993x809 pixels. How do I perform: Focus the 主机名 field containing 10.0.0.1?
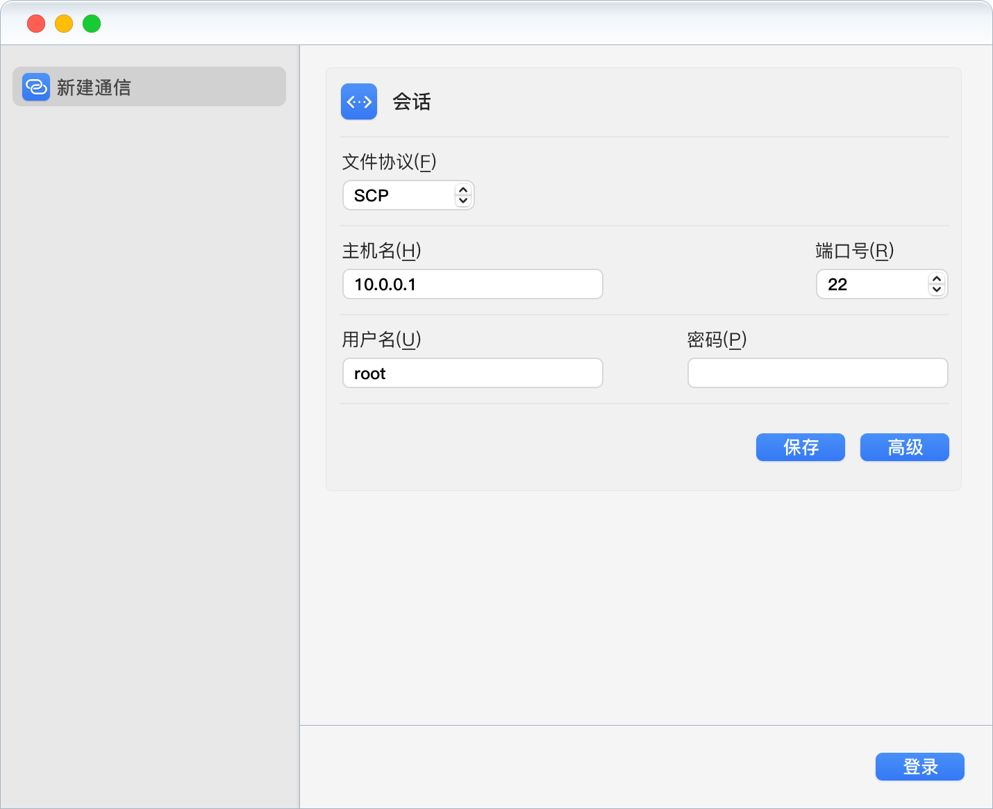click(x=472, y=284)
